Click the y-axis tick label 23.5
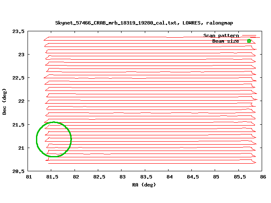The height and width of the screenshot is (203, 271). pyautogui.click(x=18, y=31)
